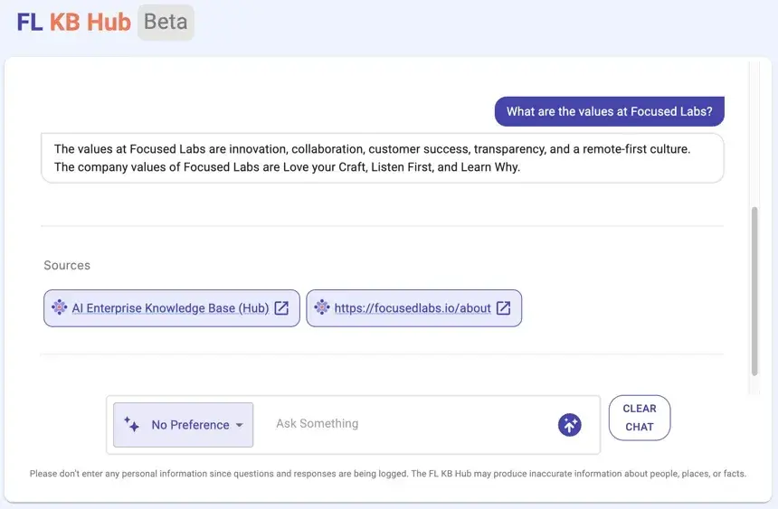Click the external link icon beside AI Enterprise Knowledge Base

click(281, 308)
